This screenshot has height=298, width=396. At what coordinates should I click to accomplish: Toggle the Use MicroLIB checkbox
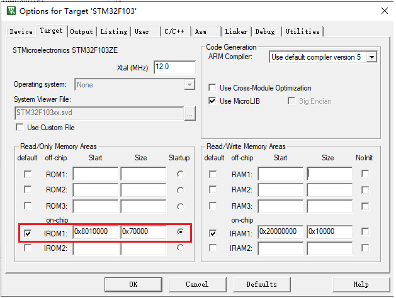[x=212, y=101]
